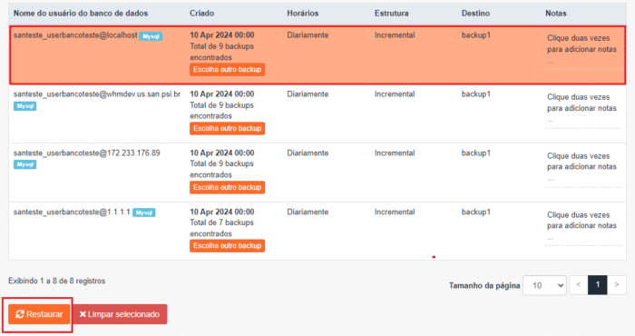Open the Tamanho da página dropdown

tap(544, 285)
